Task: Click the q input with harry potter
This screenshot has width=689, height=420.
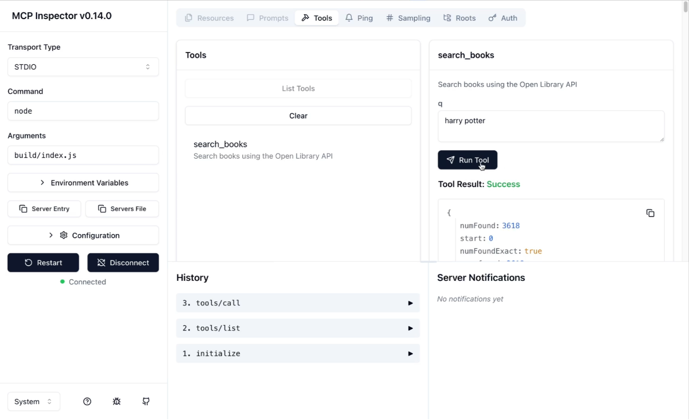Action: pos(551,126)
